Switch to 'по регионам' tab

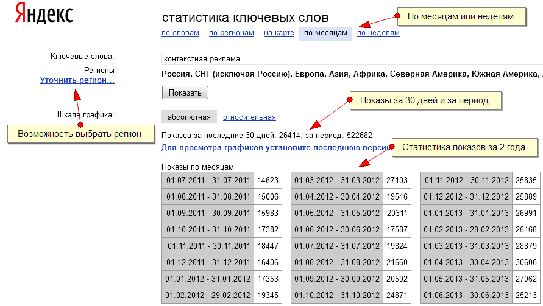(x=232, y=33)
